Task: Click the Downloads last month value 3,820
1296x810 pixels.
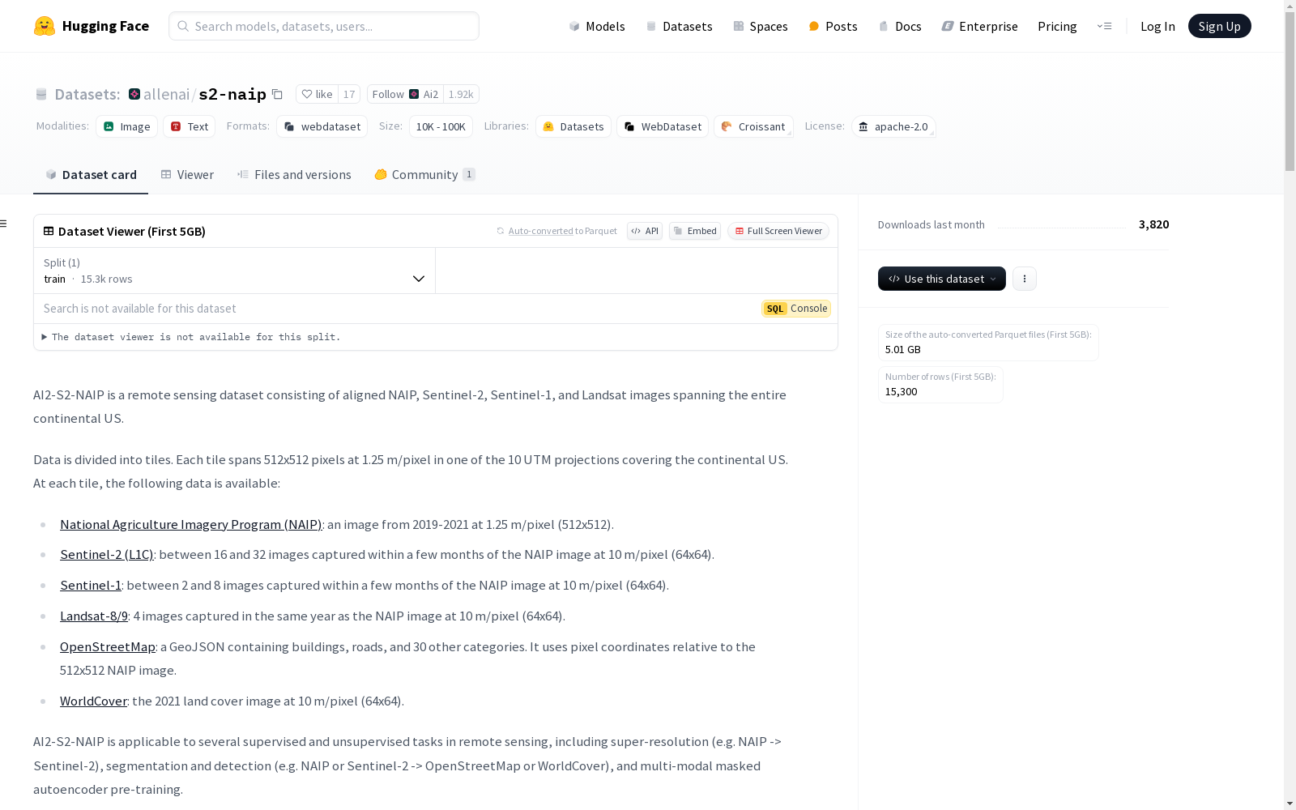Action: coord(1153,224)
